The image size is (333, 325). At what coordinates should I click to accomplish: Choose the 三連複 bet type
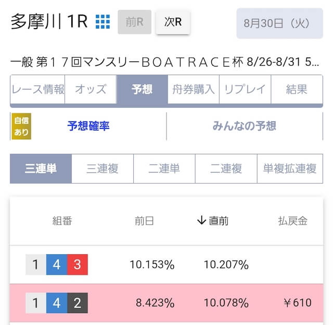[103, 169]
